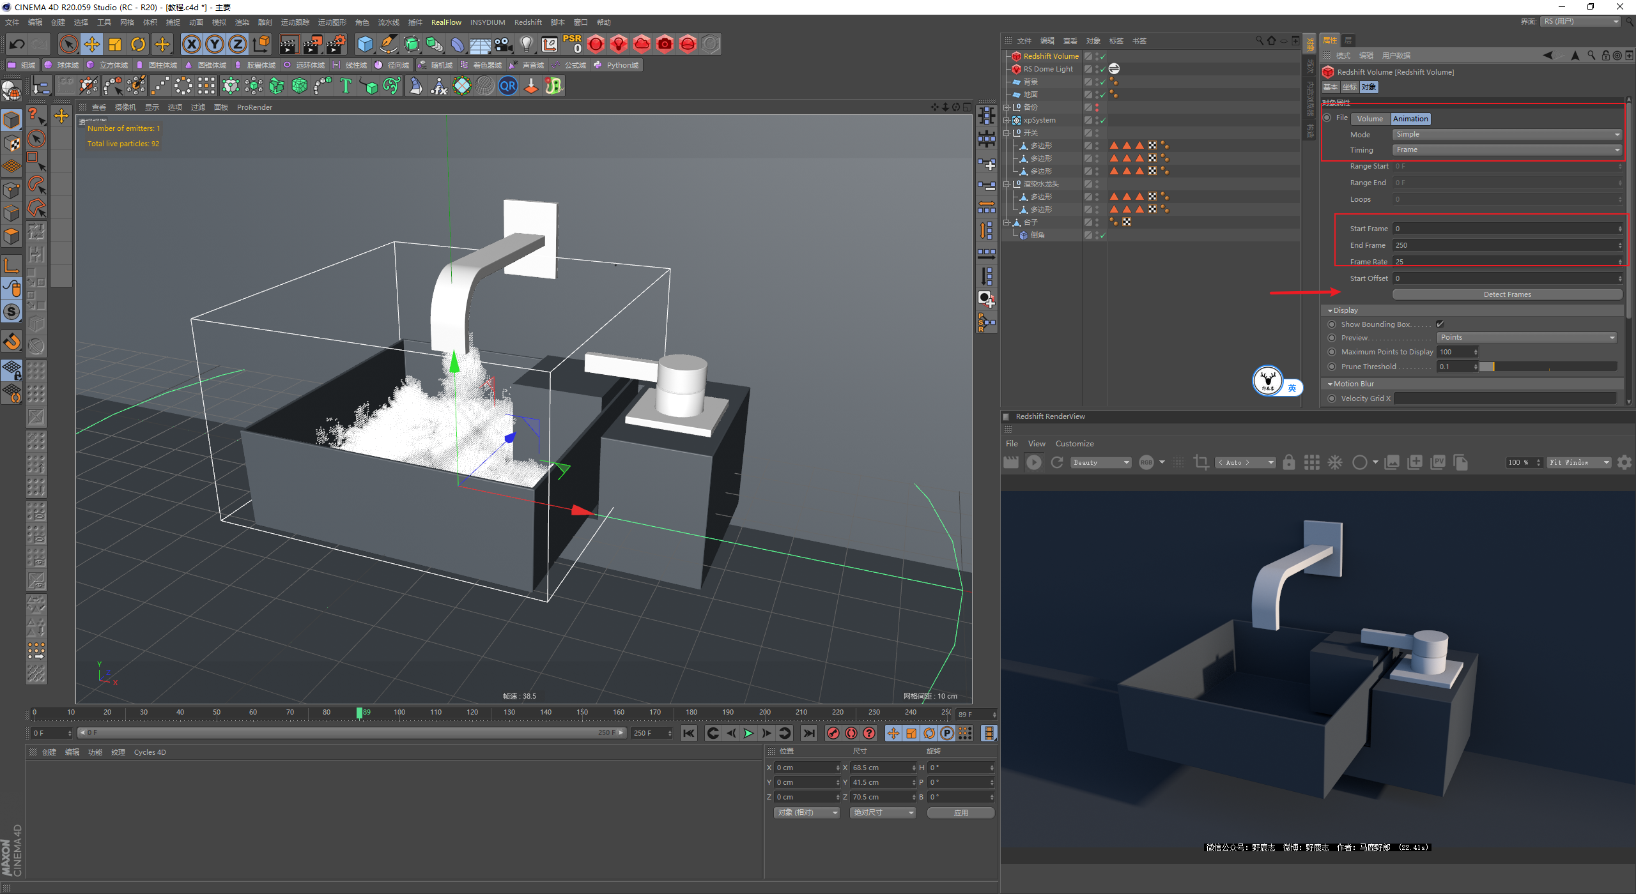Screen dimensions: 1636x894
Task: Toggle the Redshift Volume render-enable checkmark
Action: click(1102, 56)
